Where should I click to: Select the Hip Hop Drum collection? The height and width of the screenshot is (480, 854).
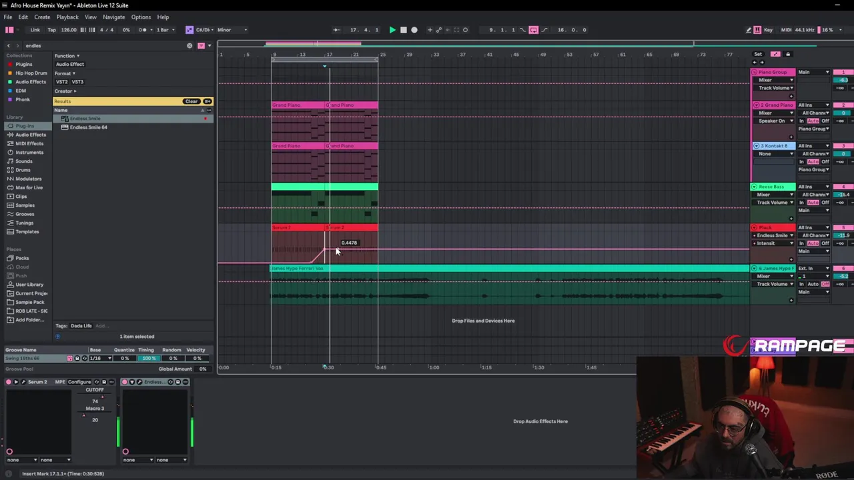[x=31, y=73]
